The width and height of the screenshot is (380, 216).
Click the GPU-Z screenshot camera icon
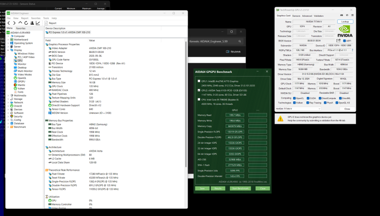pos(342,15)
